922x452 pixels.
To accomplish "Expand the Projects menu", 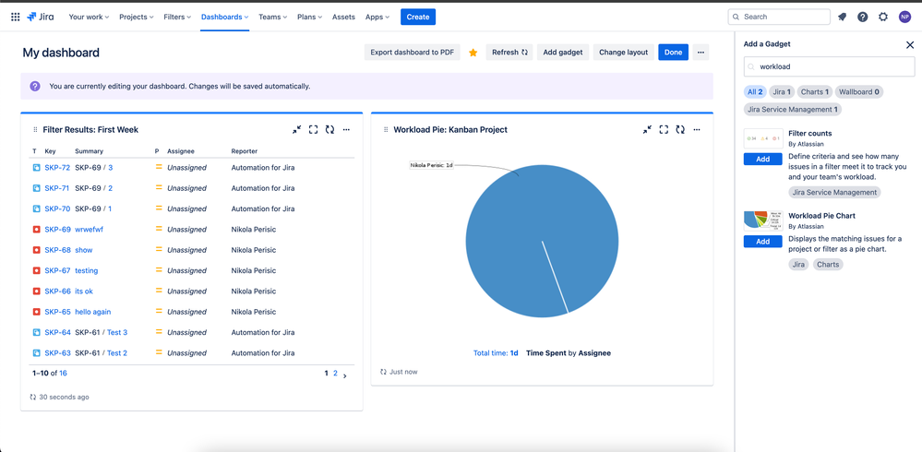I will [137, 17].
